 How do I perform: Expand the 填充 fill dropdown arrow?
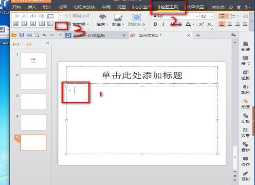[x=107, y=25]
